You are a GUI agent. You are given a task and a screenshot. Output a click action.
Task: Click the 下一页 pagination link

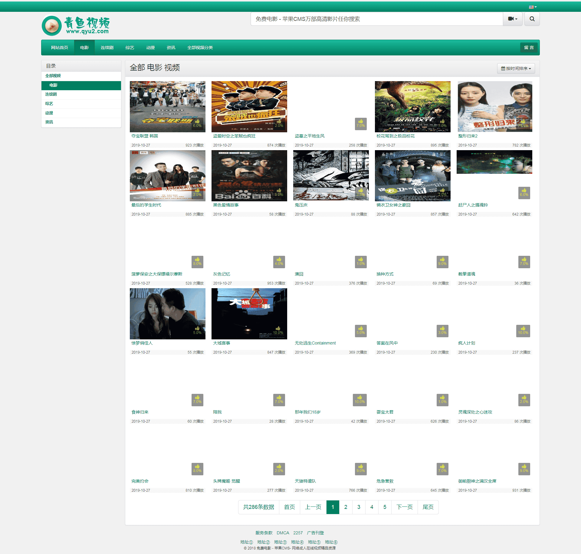coord(404,507)
